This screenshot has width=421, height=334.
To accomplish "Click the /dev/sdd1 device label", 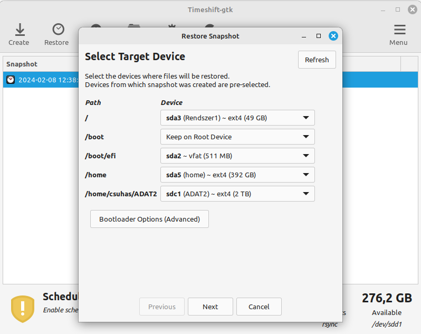I will tap(387, 324).
